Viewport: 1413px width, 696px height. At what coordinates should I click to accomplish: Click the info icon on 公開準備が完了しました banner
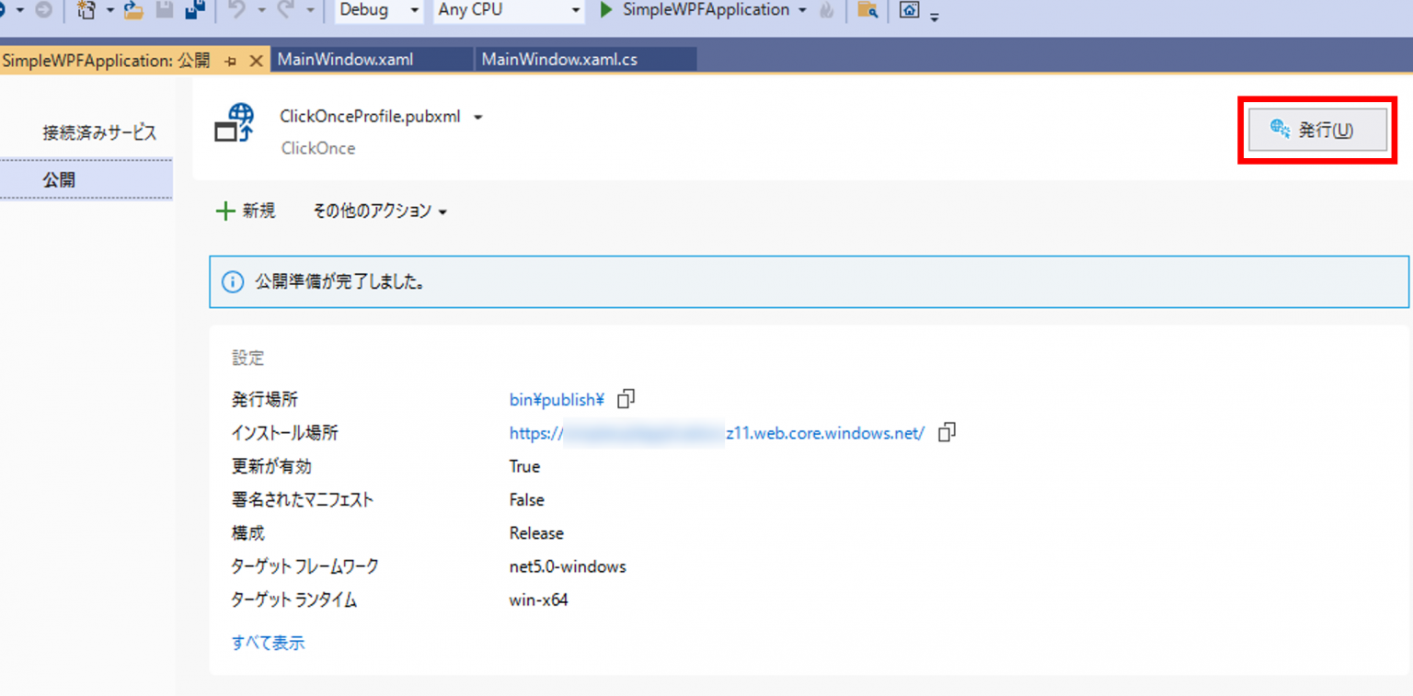coord(232,281)
